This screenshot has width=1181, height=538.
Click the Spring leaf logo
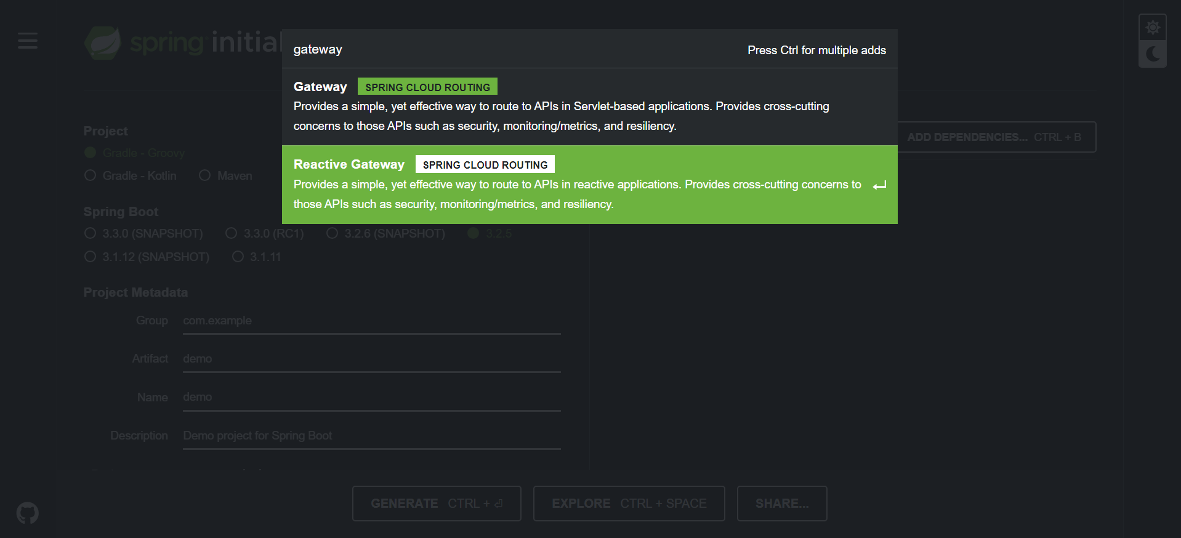pos(102,42)
